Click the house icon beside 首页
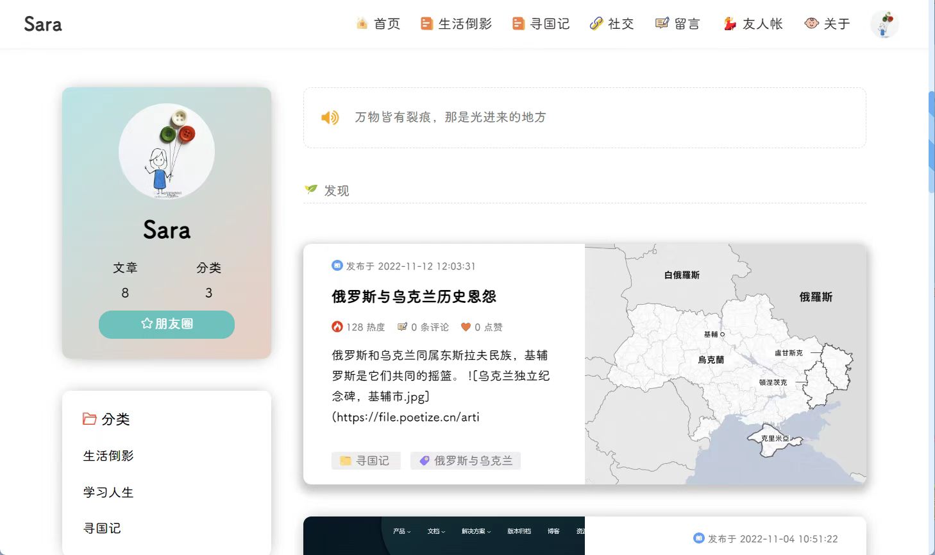This screenshot has width=935, height=555. [362, 24]
